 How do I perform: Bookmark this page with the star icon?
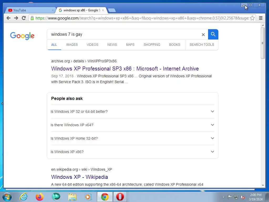click(252, 18)
